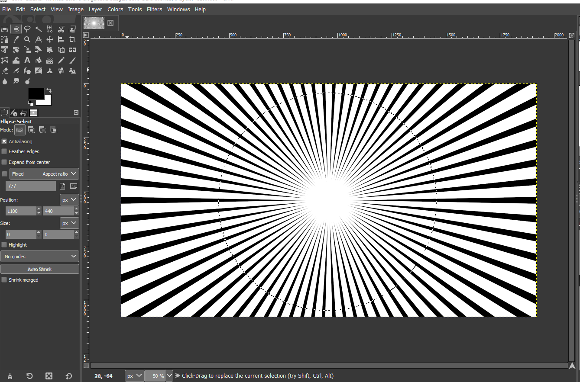Screen dimensions: 580x382
Task: Activate the Zoom magnifier tool
Action: point(27,39)
